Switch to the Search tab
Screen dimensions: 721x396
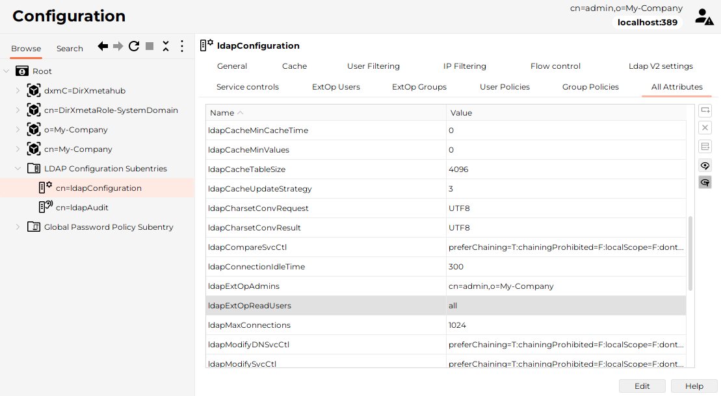tap(70, 48)
